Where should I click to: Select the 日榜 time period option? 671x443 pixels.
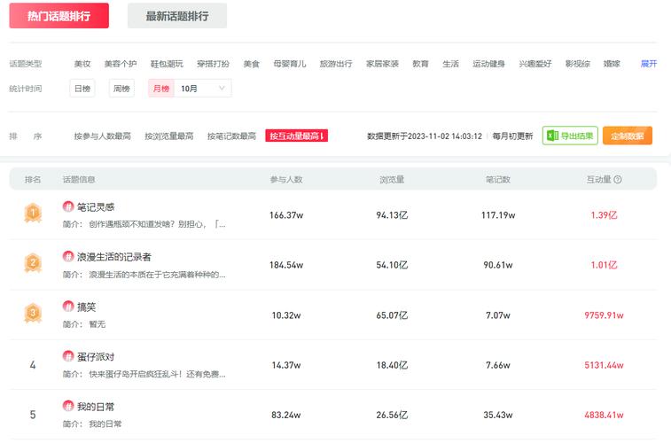[x=82, y=89]
